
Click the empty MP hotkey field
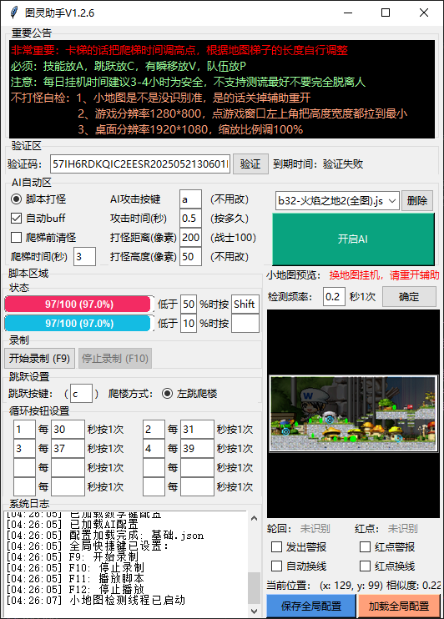245,324
